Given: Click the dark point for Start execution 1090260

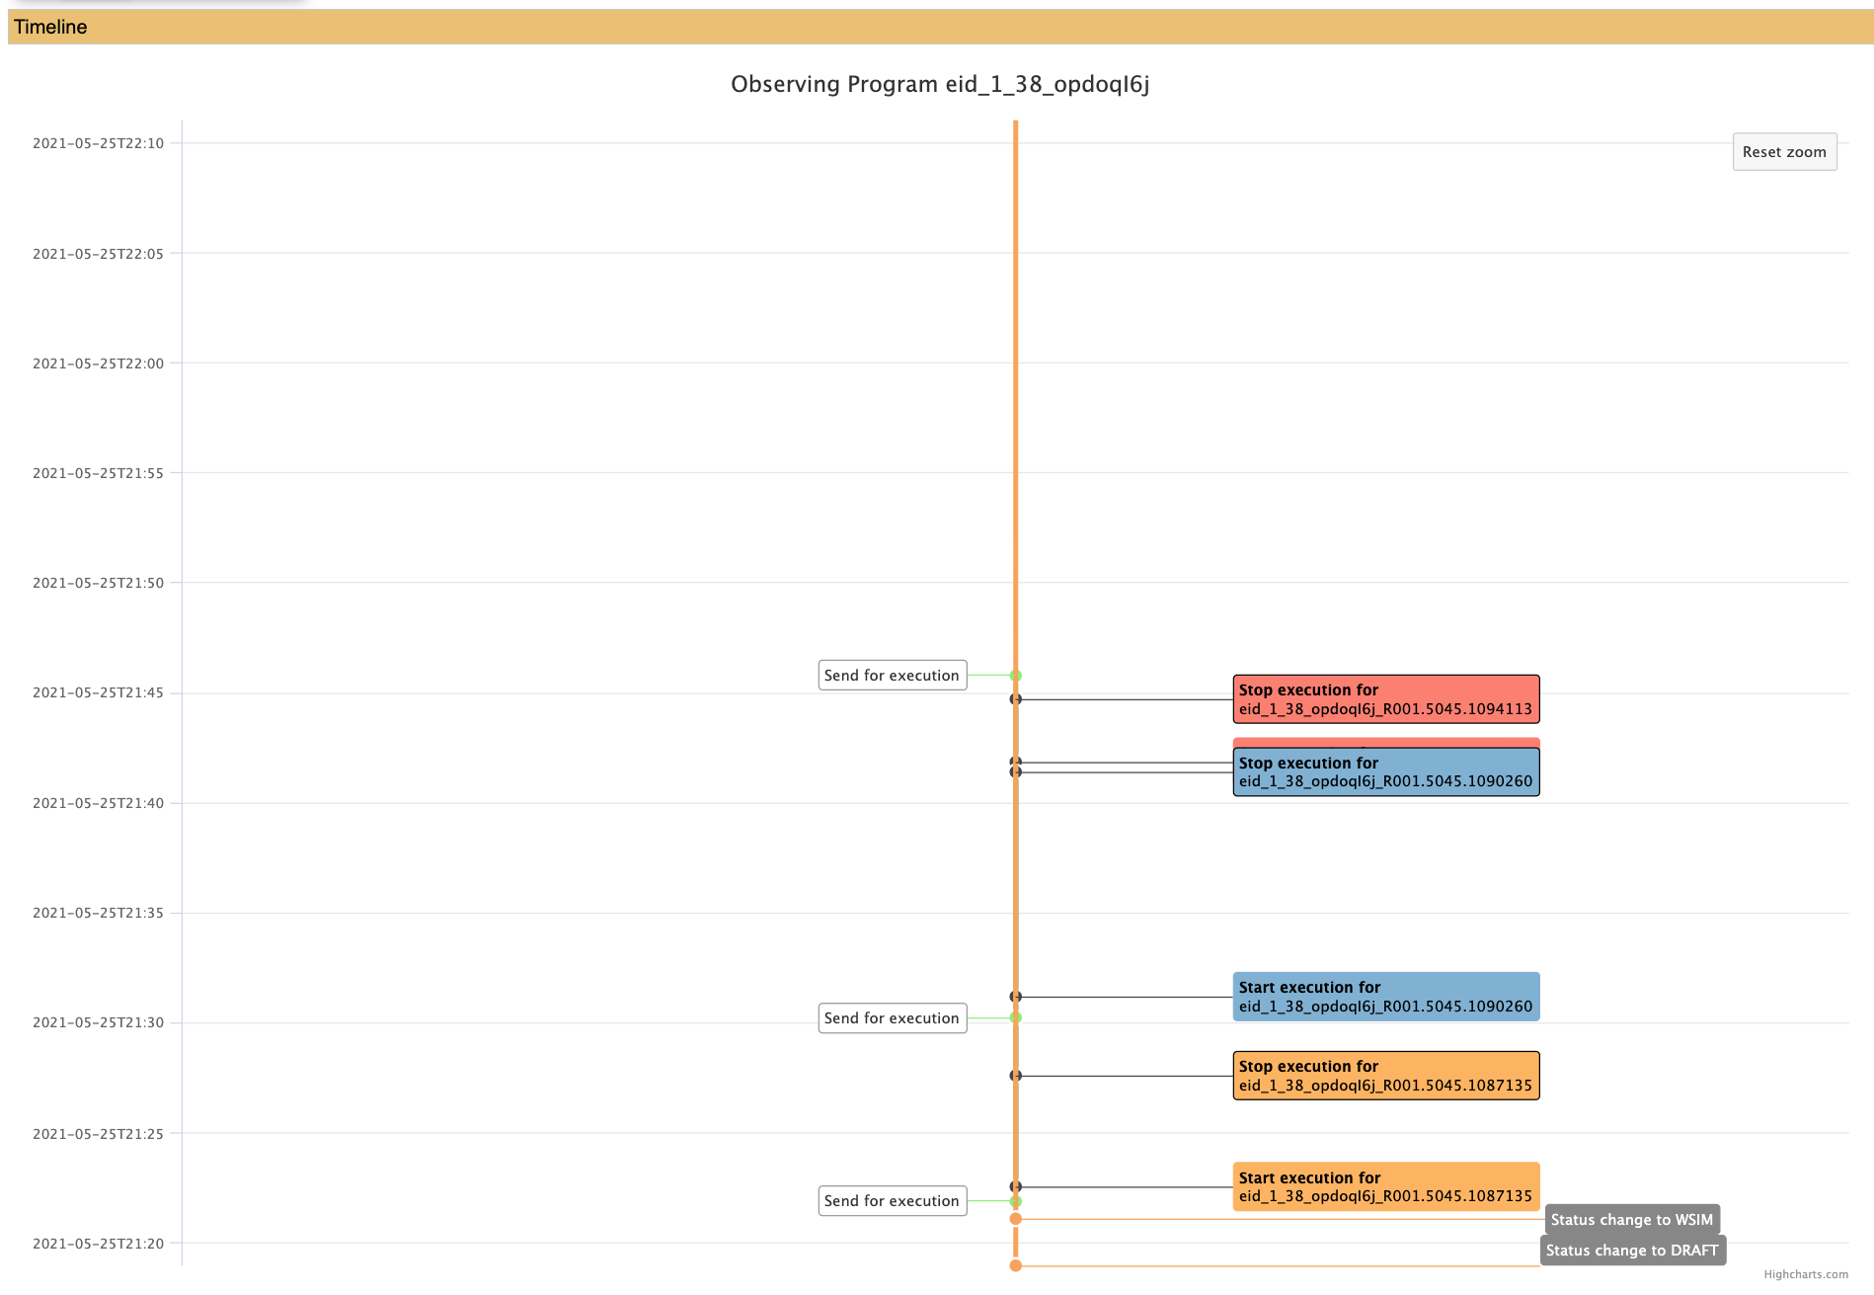Looking at the screenshot, I should pos(1016,997).
